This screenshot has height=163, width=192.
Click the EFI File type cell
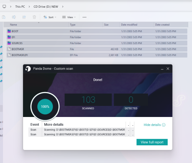coord(74,55)
